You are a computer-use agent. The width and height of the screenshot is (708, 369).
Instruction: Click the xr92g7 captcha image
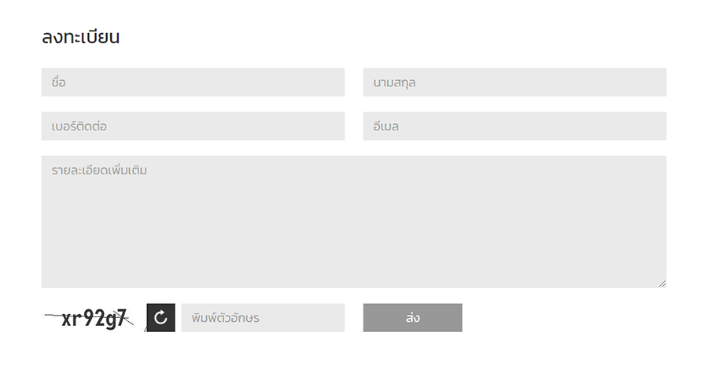91,318
